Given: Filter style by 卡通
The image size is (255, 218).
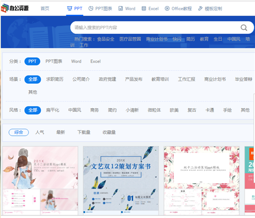Looking at the screenshot, I should tap(210, 110).
